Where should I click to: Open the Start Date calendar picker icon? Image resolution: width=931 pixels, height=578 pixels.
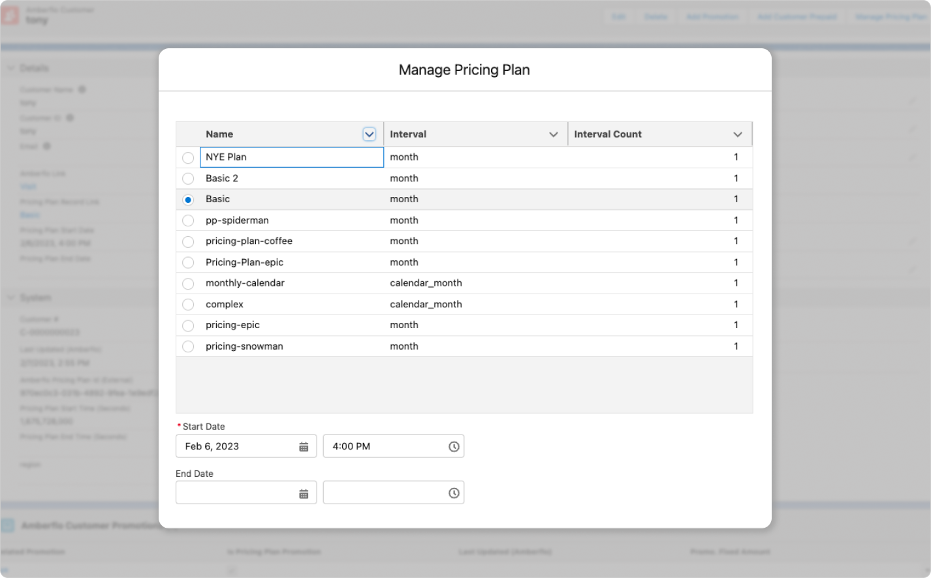pyautogui.click(x=304, y=447)
